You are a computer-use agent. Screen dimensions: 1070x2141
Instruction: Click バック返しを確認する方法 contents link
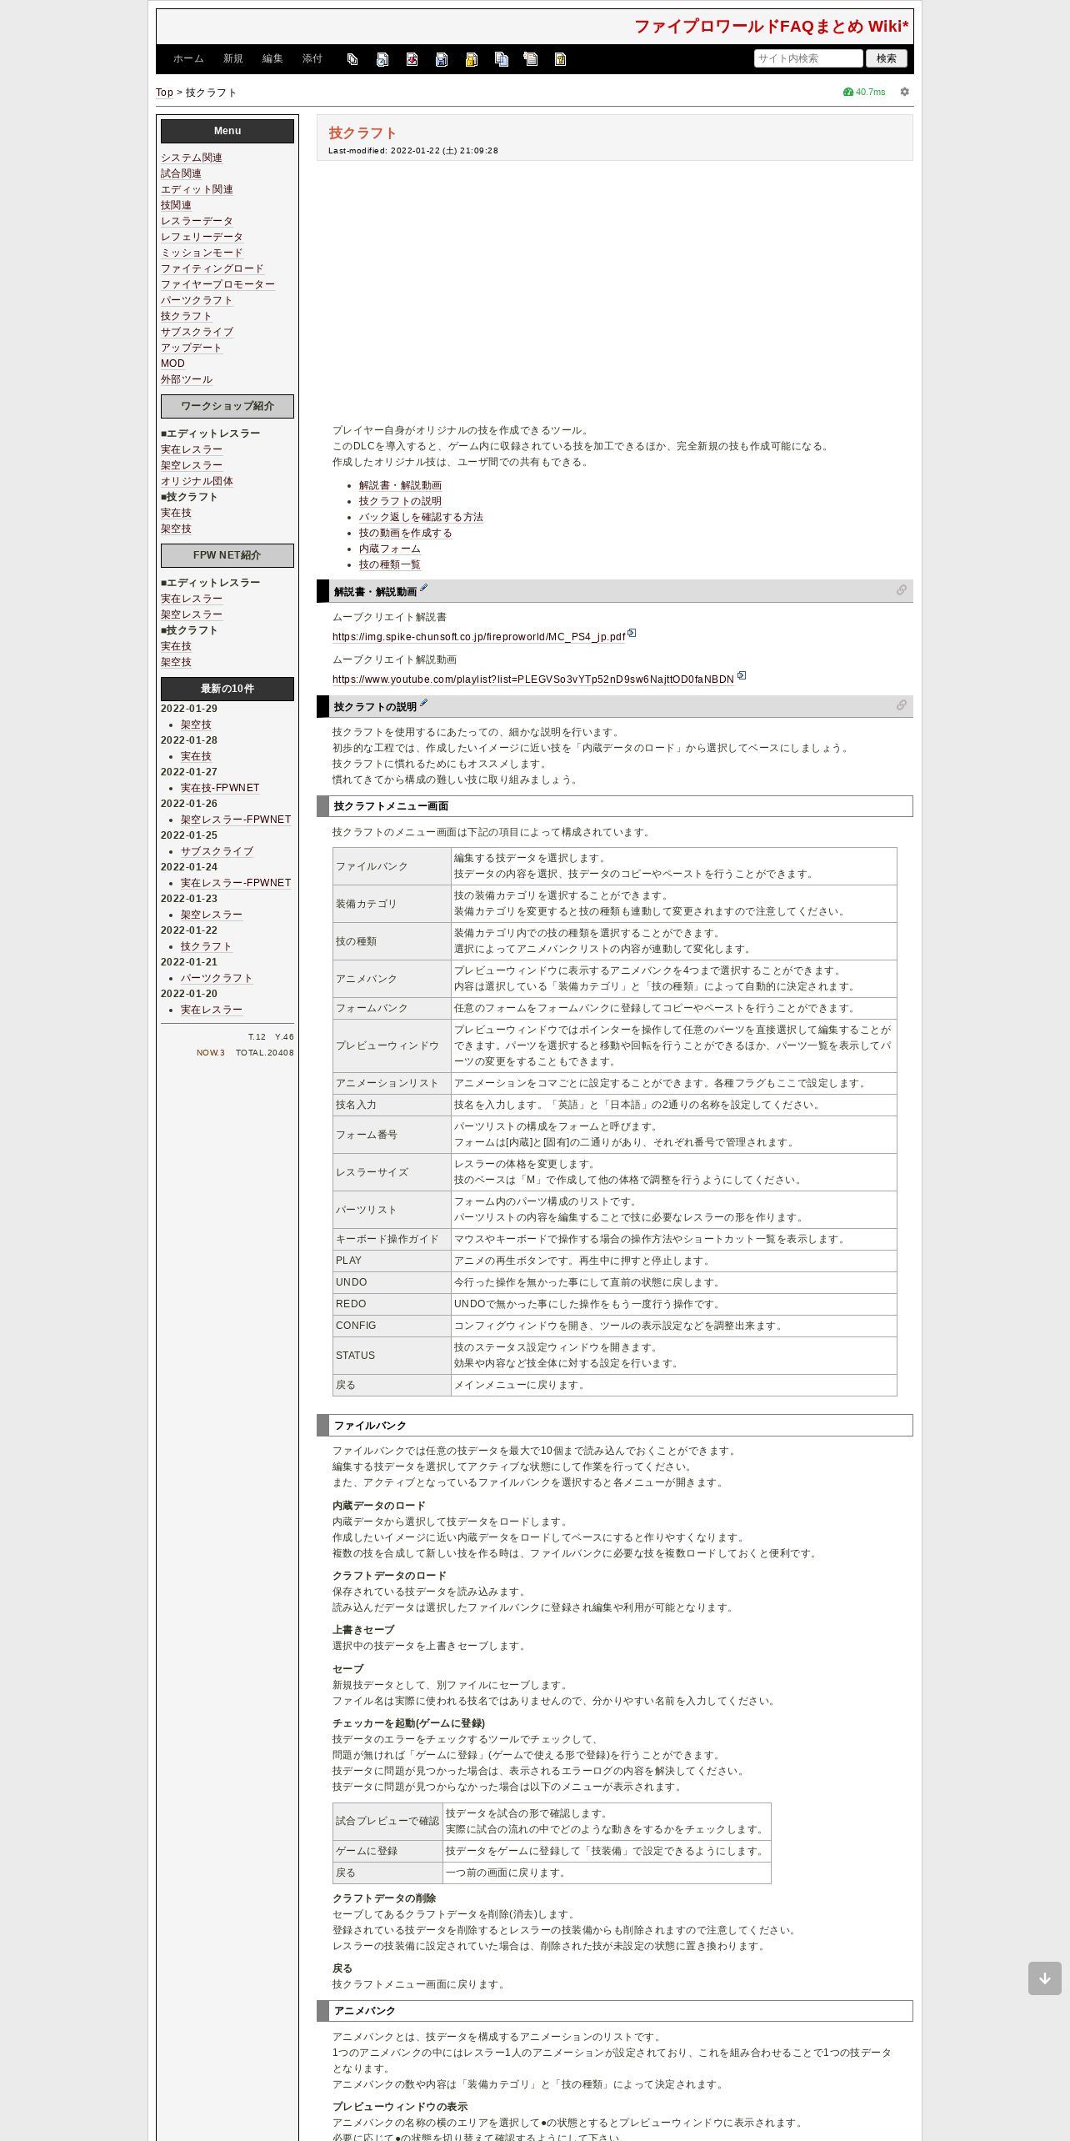click(421, 517)
